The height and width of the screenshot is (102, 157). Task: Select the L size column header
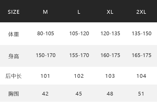[79, 12]
